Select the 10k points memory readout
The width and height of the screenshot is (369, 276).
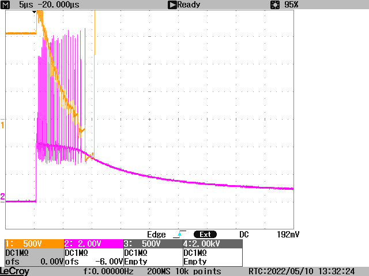[198, 271]
